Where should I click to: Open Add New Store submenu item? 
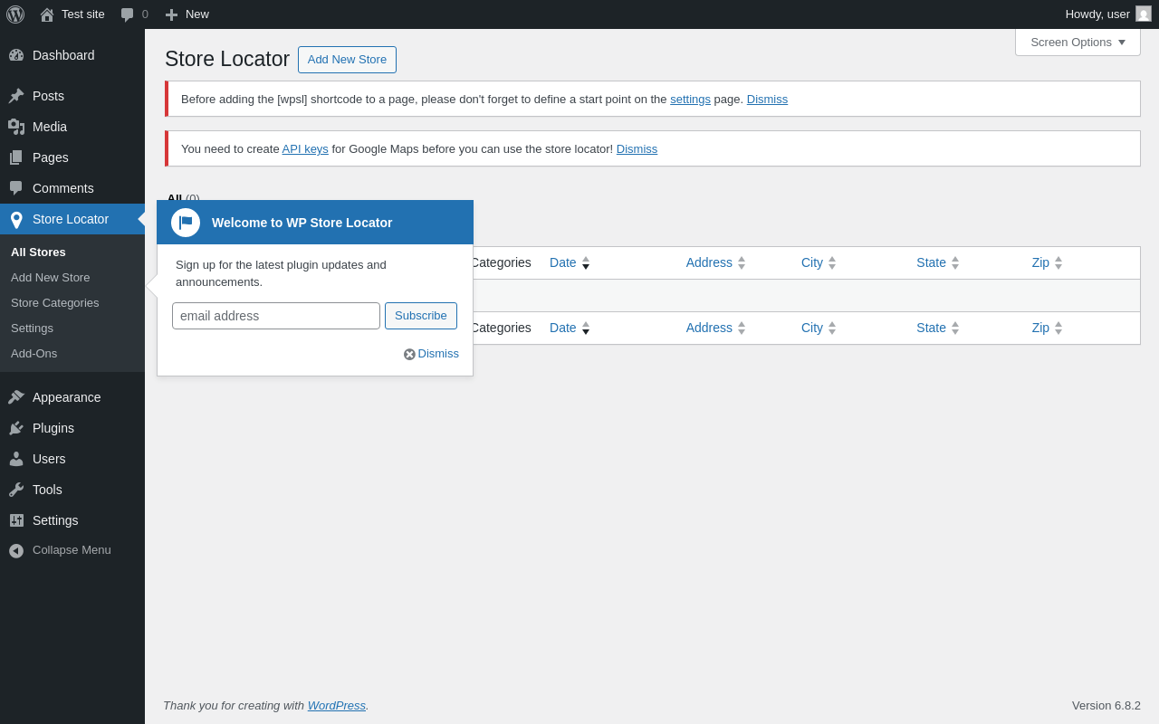click(50, 277)
